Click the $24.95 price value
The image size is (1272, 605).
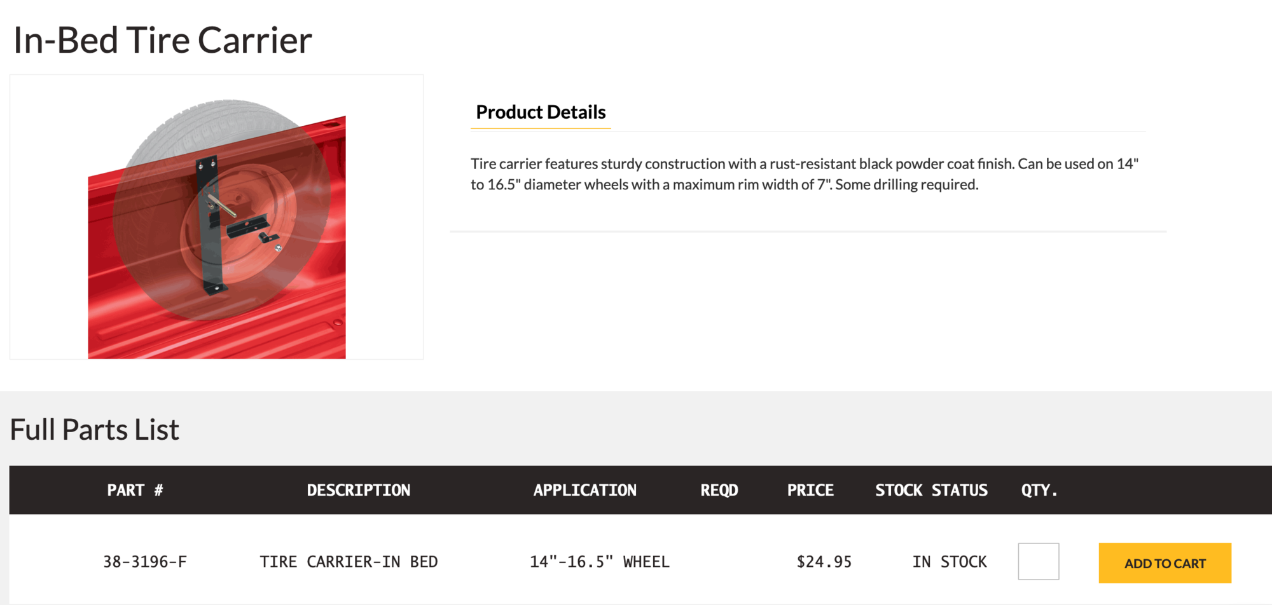pyautogui.click(x=824, y=562)
